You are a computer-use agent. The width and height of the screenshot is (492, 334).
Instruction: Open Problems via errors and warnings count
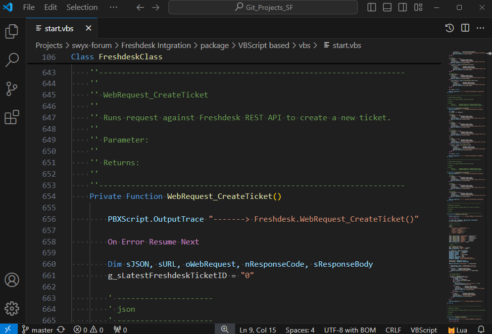89,330
